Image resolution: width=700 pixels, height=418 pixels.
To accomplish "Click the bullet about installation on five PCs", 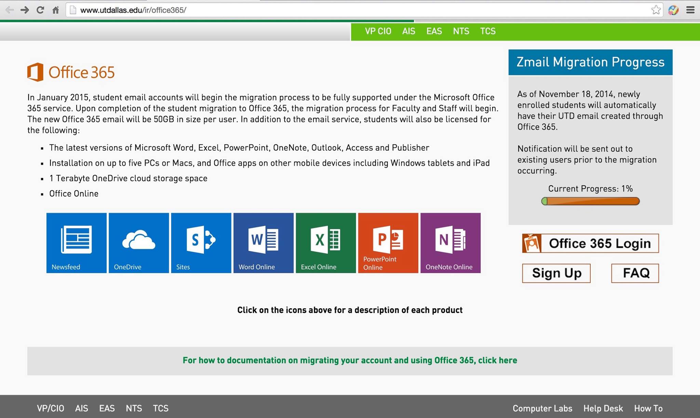I will coord(269,163).
